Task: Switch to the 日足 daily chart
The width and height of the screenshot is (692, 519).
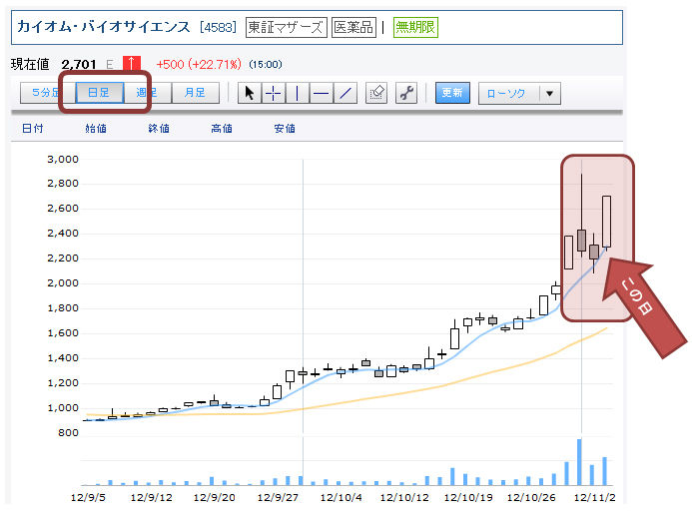Action: click(x=99, y=93)
